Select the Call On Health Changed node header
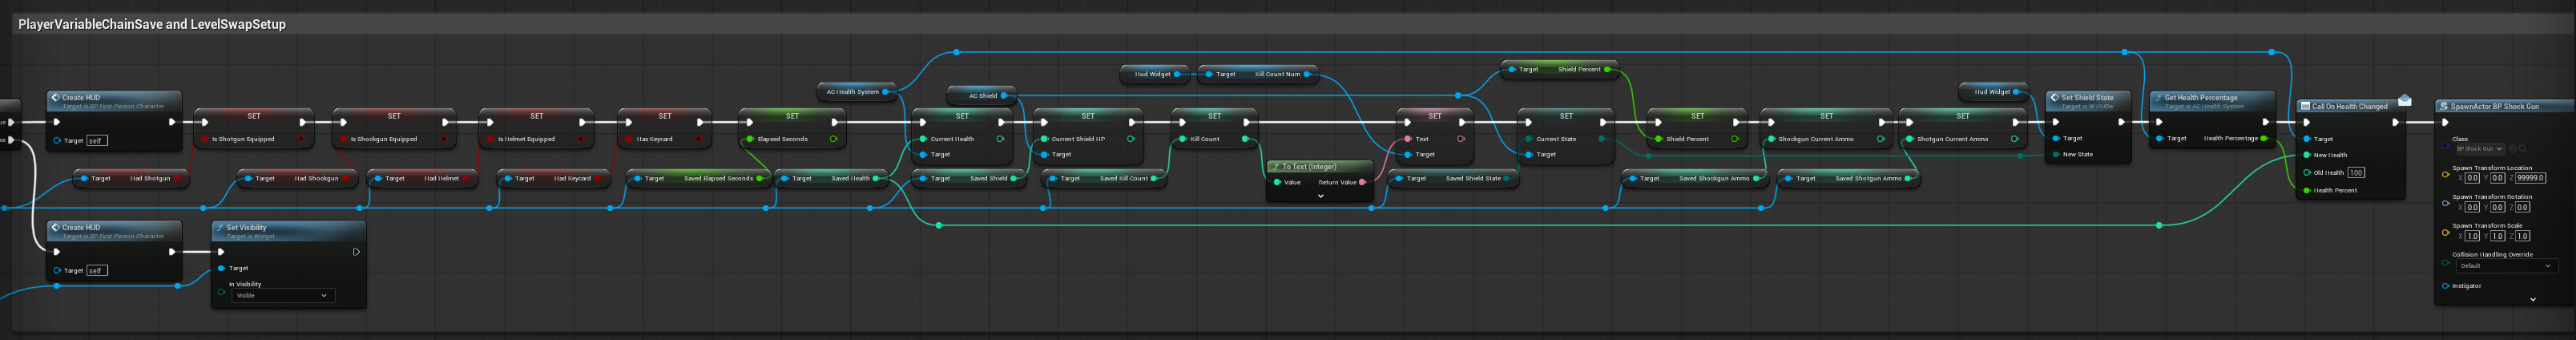The image size is (2576, 340). (x=2350, y=106)
